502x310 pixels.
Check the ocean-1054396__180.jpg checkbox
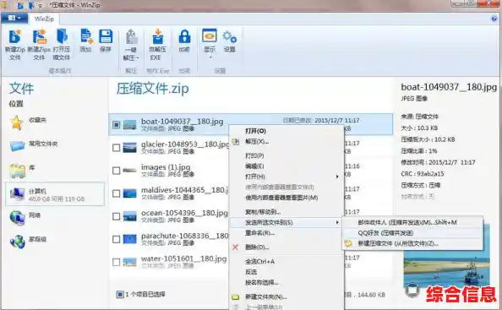point(117,216)
